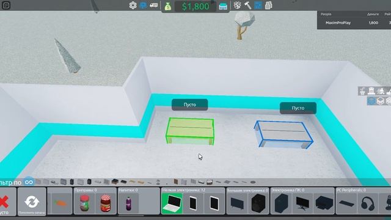Select the blue outlined display table

click(283, 134)
